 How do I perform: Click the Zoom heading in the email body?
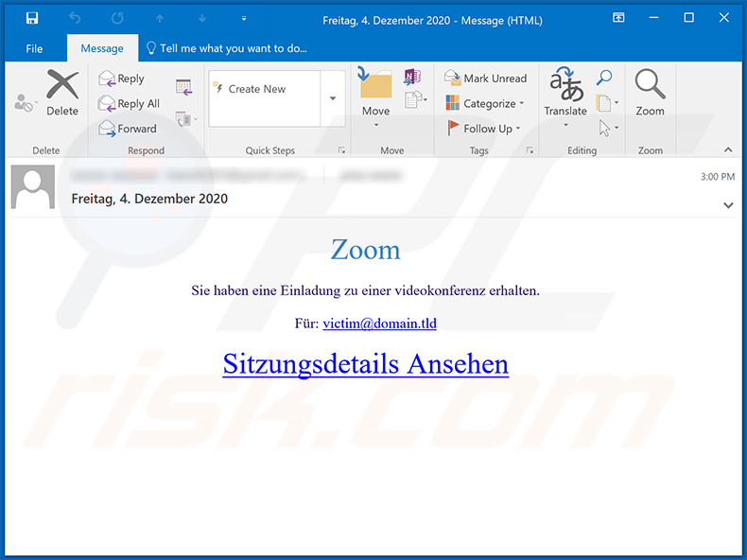(x=366, y=250)
